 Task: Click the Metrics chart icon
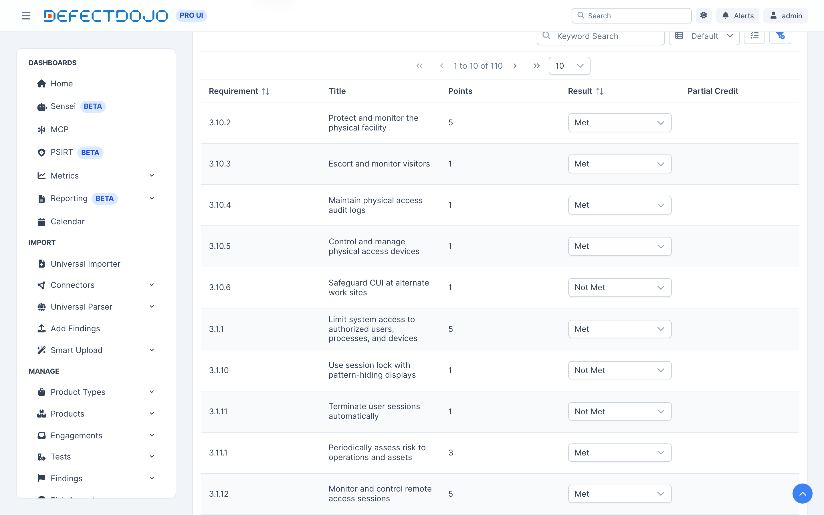click(41, 176)
